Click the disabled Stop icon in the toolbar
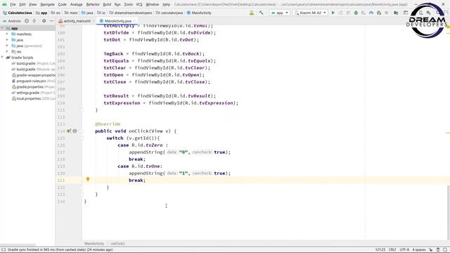 click(387, 13)
